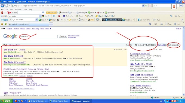
Task: Open the Toggle toolbar search box dropdown
Action: click(36, 20)
